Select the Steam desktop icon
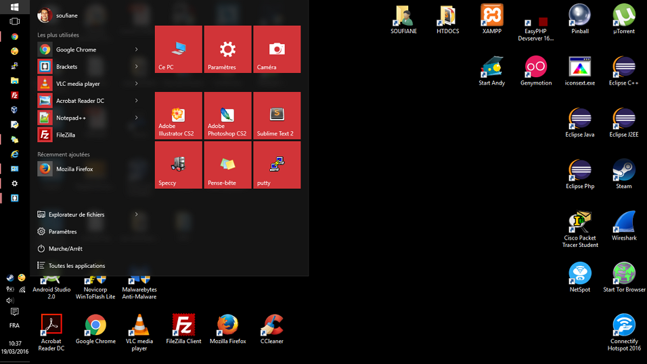 [x=624, y=174]
